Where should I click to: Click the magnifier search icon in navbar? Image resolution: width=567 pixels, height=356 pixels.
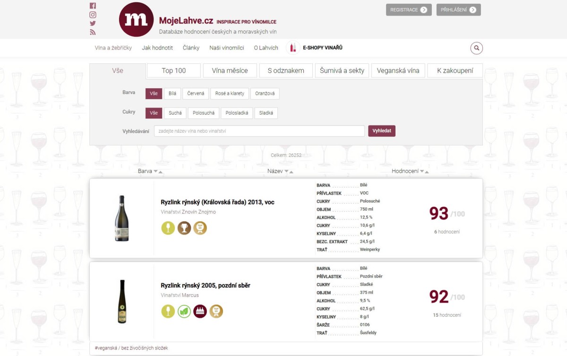(x=476, y=48)
